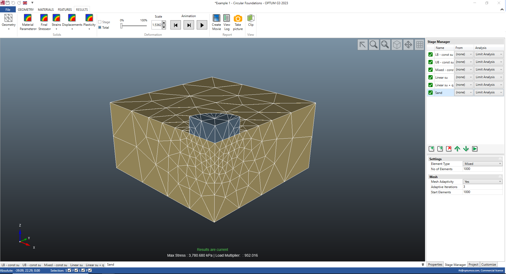Move stage up with green arrow
The width and height of the screenshot is (506, 274).
457,149
